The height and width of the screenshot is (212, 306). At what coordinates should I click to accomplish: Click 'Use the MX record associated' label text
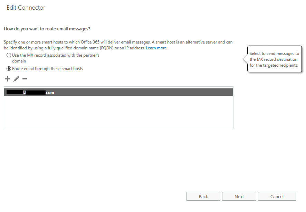point(56,58)
